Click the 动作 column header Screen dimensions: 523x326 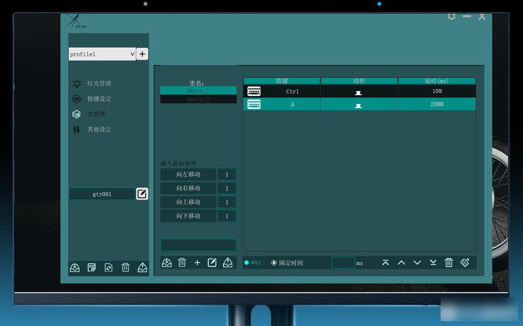click(x=359, y=81)
